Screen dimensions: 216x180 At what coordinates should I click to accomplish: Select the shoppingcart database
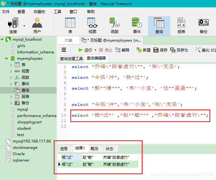(x=29, y=122)
